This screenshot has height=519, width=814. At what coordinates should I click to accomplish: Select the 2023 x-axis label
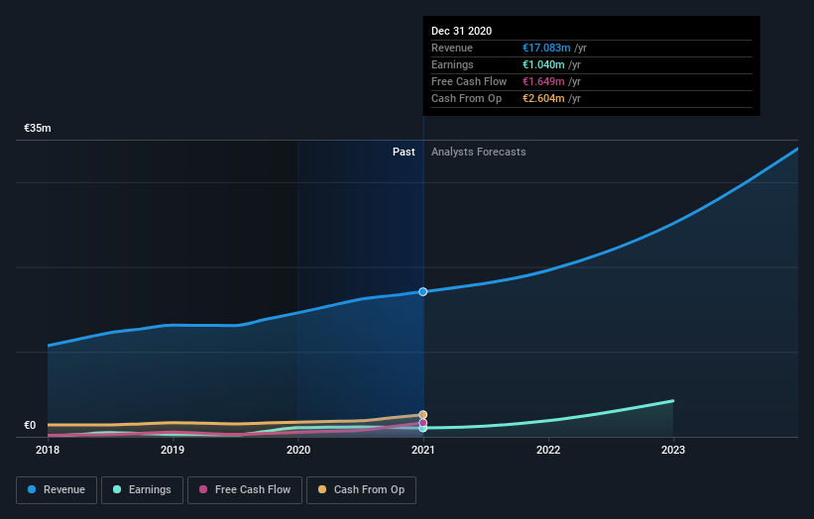(673, 450)
